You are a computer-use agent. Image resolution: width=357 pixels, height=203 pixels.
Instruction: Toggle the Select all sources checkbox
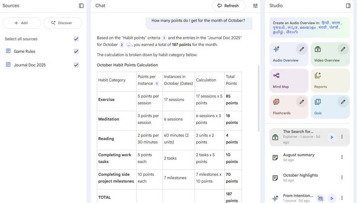click(76, 39)
